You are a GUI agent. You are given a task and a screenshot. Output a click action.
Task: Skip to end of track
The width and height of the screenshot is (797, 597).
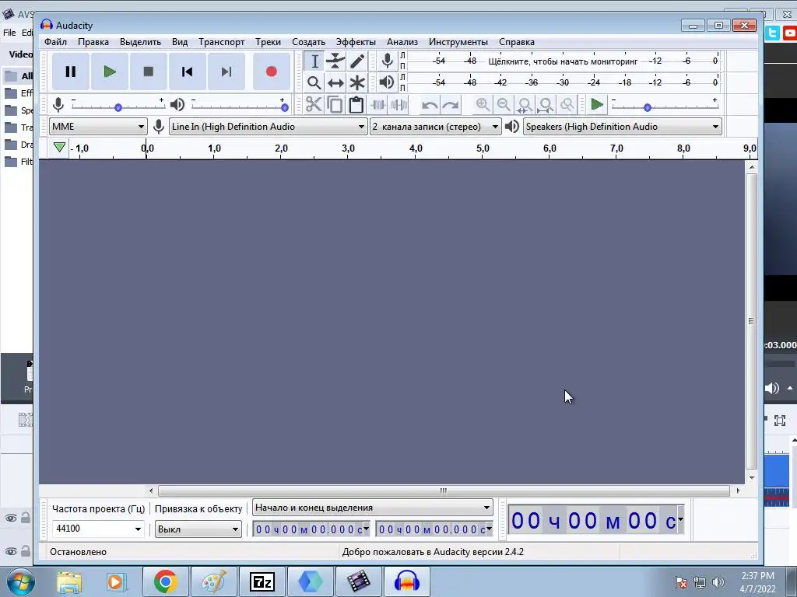pos(226,72)
